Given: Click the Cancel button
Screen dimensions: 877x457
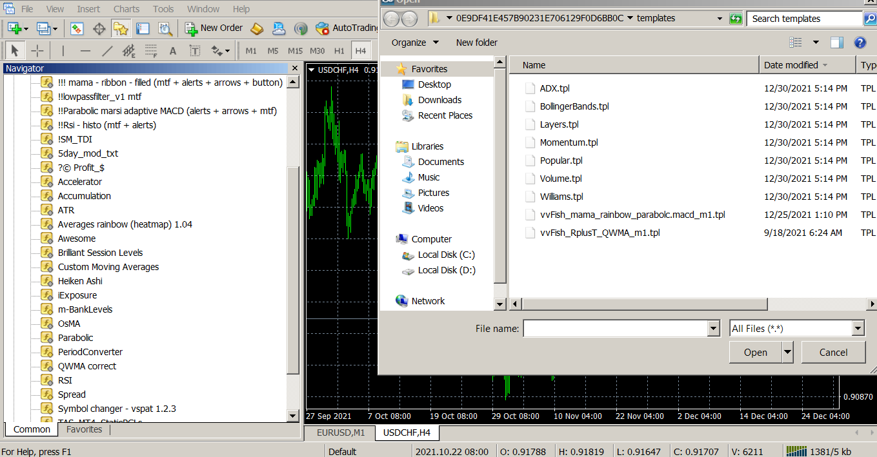Looking at the screenshot, I should (x=833, y=353).
